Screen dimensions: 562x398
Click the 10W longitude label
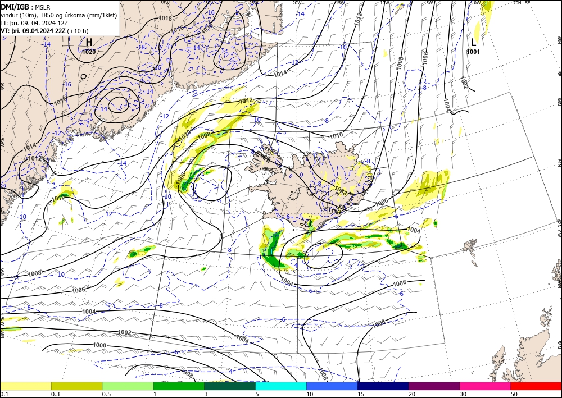pos(384,3)
